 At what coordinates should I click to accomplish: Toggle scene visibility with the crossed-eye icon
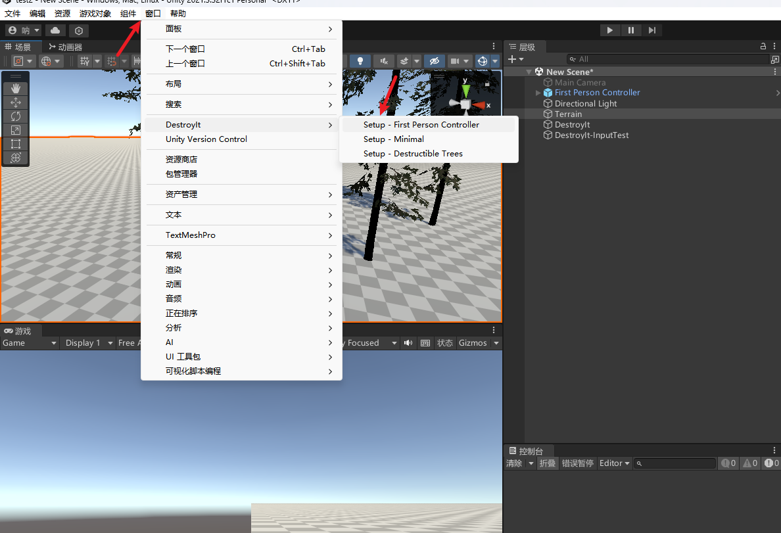tap(435, 60)
